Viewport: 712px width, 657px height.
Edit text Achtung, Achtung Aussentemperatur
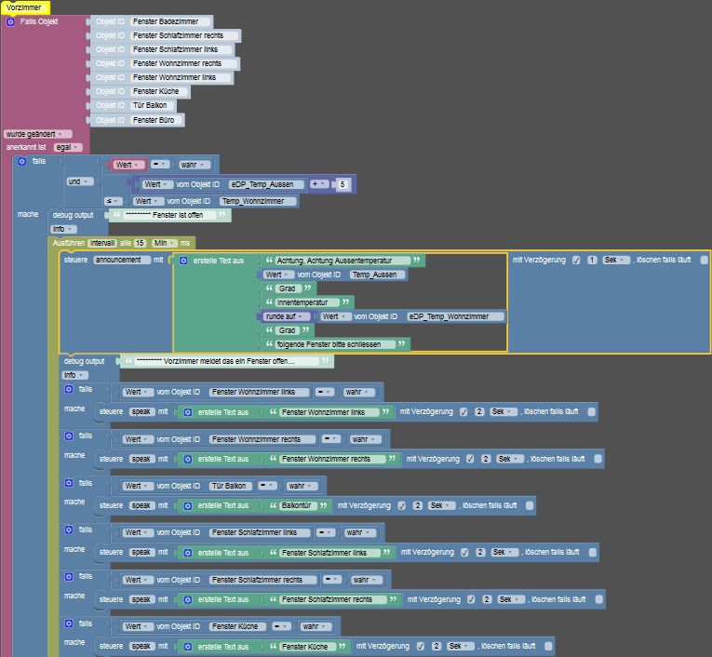(x=343, y=261)
